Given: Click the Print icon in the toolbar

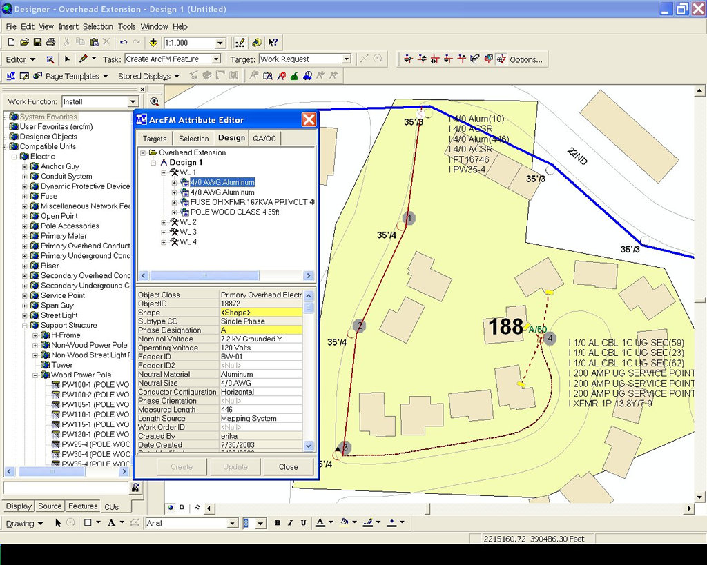Looking at the screenshot, I should (x=50, y=43).
